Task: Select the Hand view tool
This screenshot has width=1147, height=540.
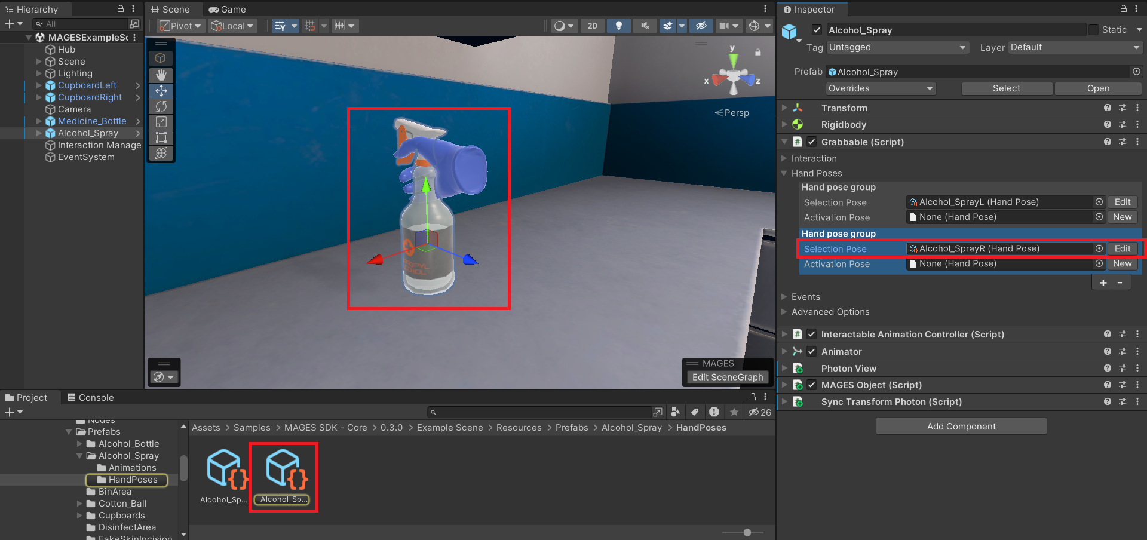Action: (161, 75)
